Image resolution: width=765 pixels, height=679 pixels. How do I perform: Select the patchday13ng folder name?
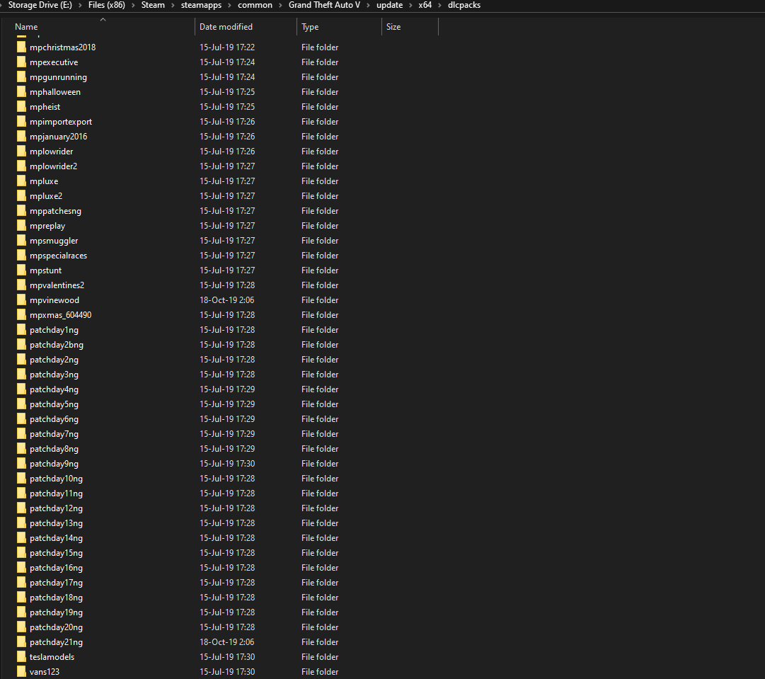point(56,523)
